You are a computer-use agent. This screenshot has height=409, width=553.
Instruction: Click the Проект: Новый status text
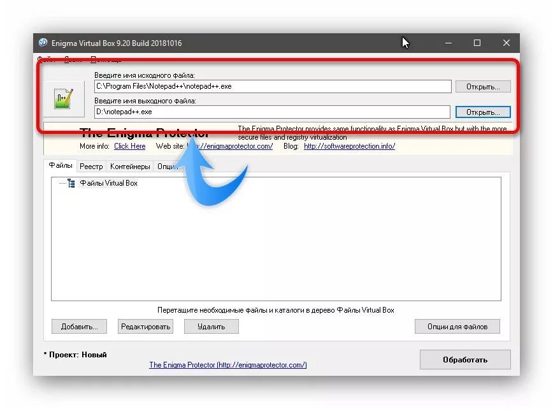pos(75,355)
